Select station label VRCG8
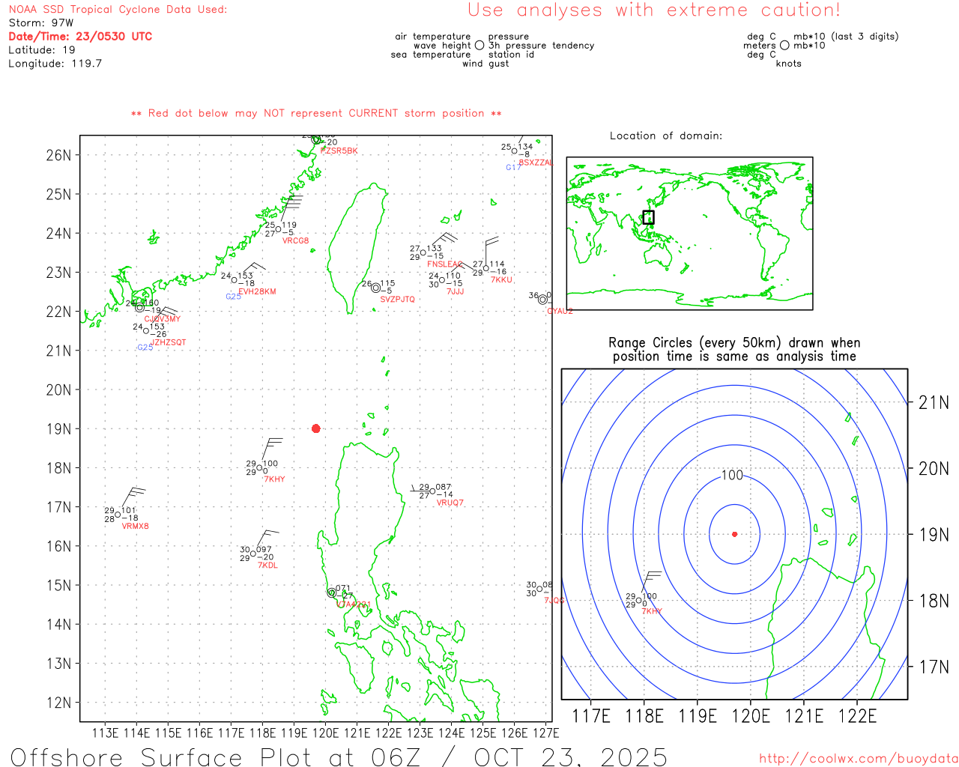The height and width of the screenshot is (767, 959). [295, 240]
